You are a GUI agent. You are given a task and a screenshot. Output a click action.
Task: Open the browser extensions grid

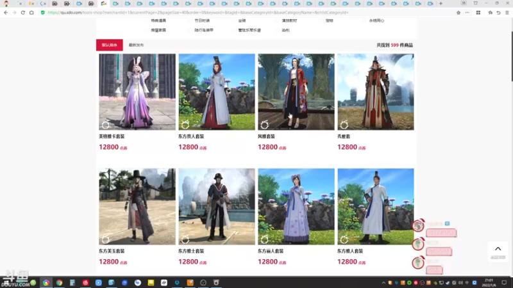478,12
